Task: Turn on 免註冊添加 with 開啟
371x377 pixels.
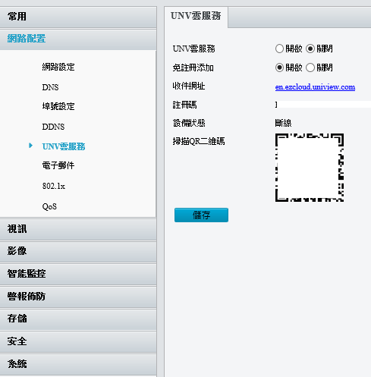Action: tap(279, 68)
